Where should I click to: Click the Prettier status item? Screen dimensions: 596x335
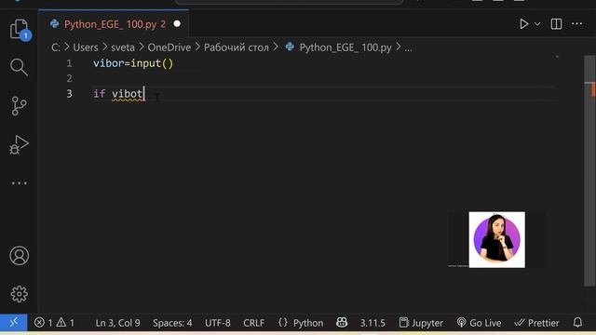tap(536, 323)
